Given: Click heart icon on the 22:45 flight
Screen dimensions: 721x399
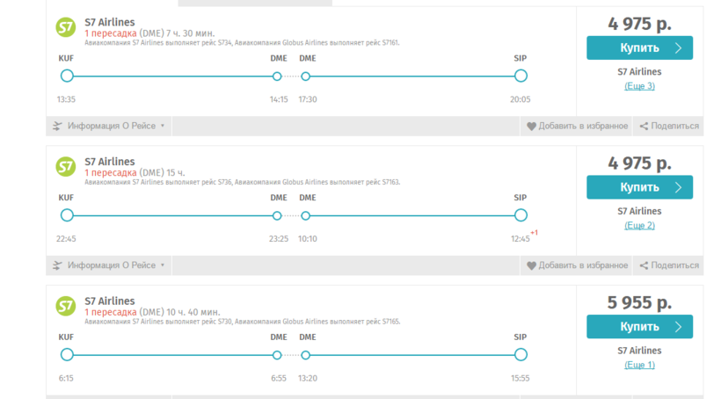Looking at the screenshot, I should point(531,265).
